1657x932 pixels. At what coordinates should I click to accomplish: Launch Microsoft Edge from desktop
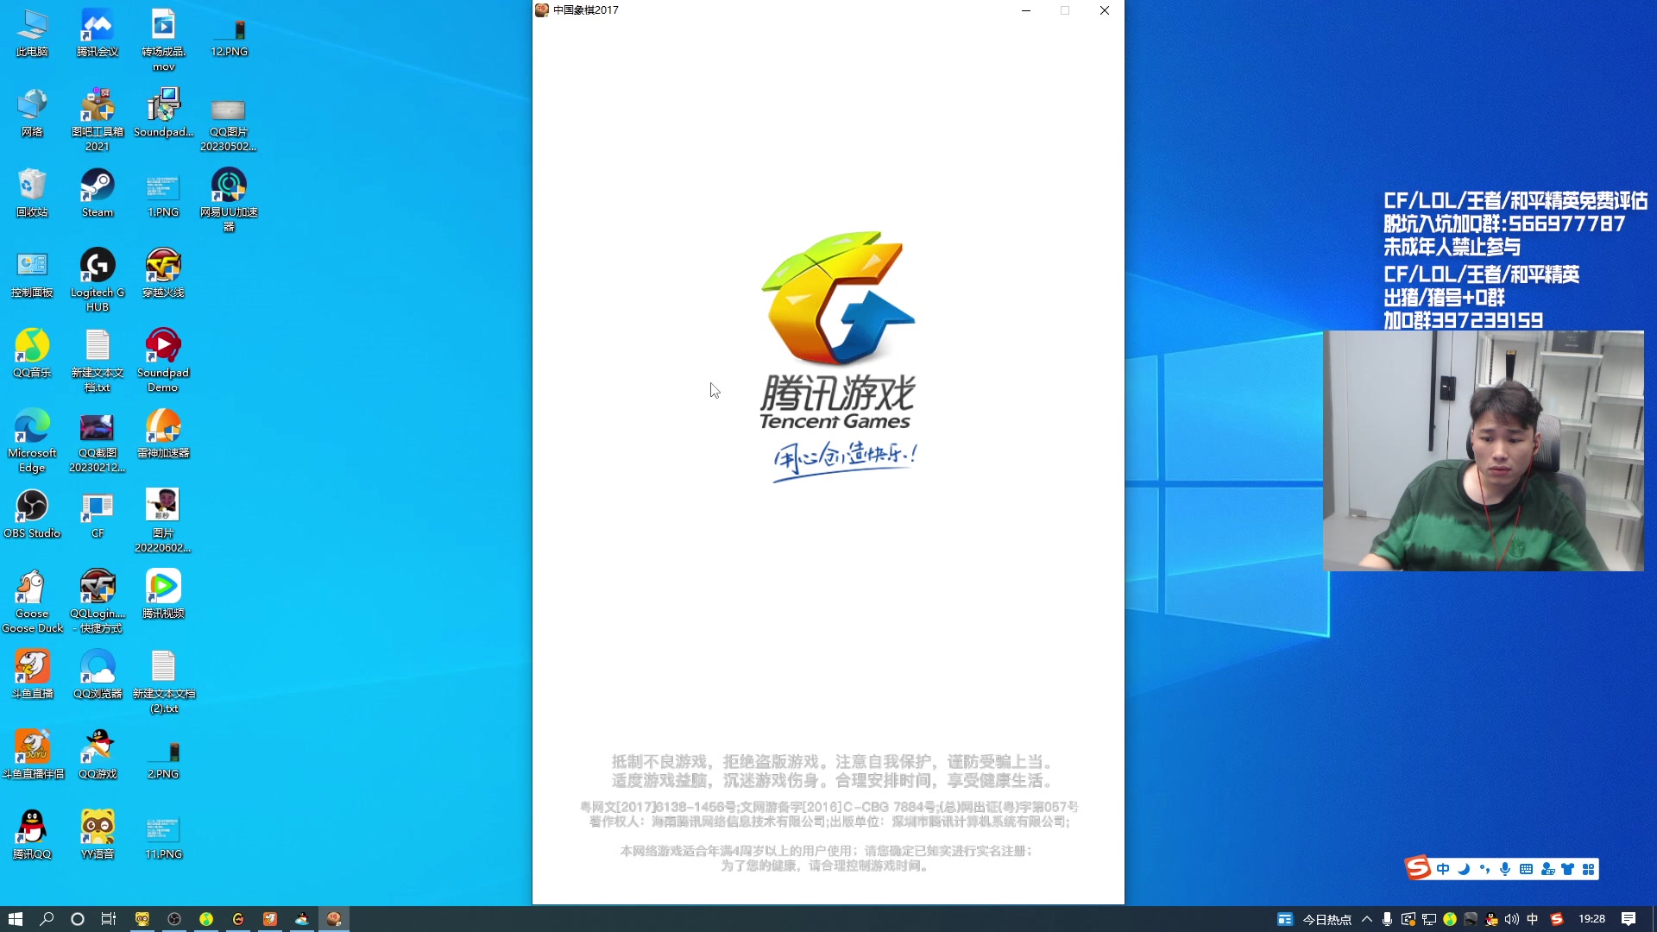(32, 441)
